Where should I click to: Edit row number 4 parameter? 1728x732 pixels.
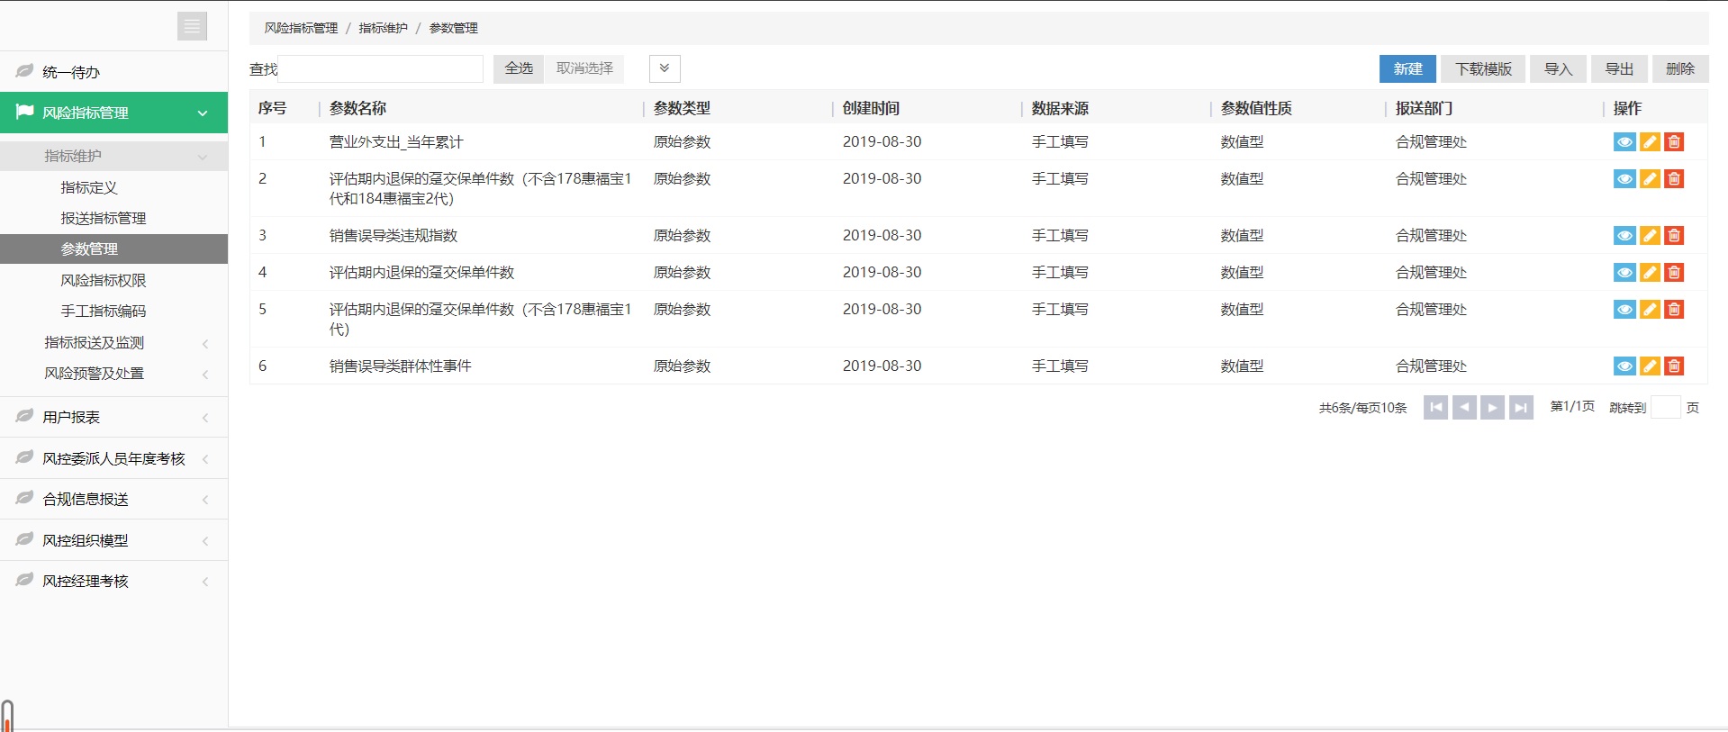click(1650, 273)
